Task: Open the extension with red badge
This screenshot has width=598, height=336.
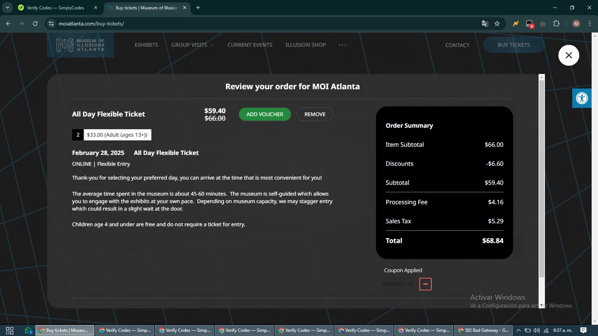Action: (529, 24)
